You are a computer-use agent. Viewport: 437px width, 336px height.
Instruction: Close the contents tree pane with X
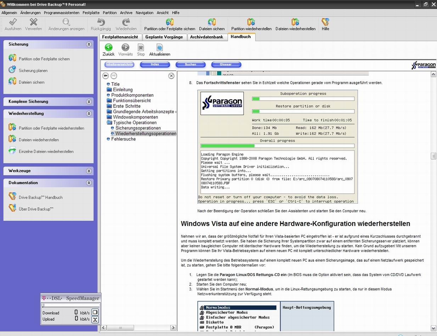171,76
